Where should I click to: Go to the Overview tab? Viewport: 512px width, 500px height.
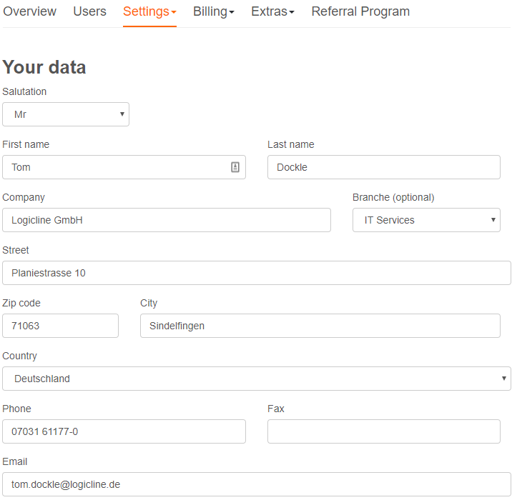coord(30,11)
